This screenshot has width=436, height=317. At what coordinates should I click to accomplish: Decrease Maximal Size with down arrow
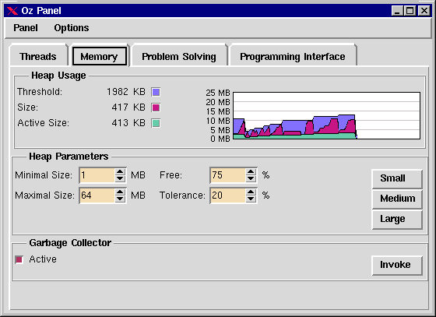pos(120,199)
